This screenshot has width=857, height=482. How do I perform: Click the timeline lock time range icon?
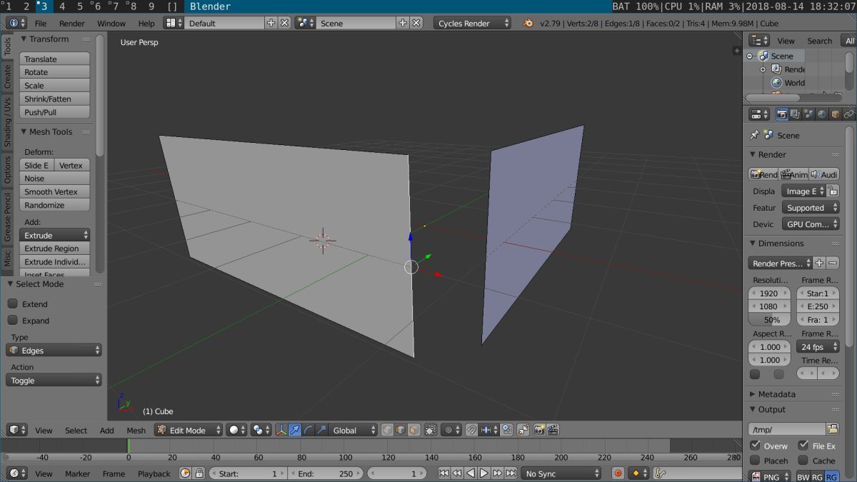coord(199,473)
